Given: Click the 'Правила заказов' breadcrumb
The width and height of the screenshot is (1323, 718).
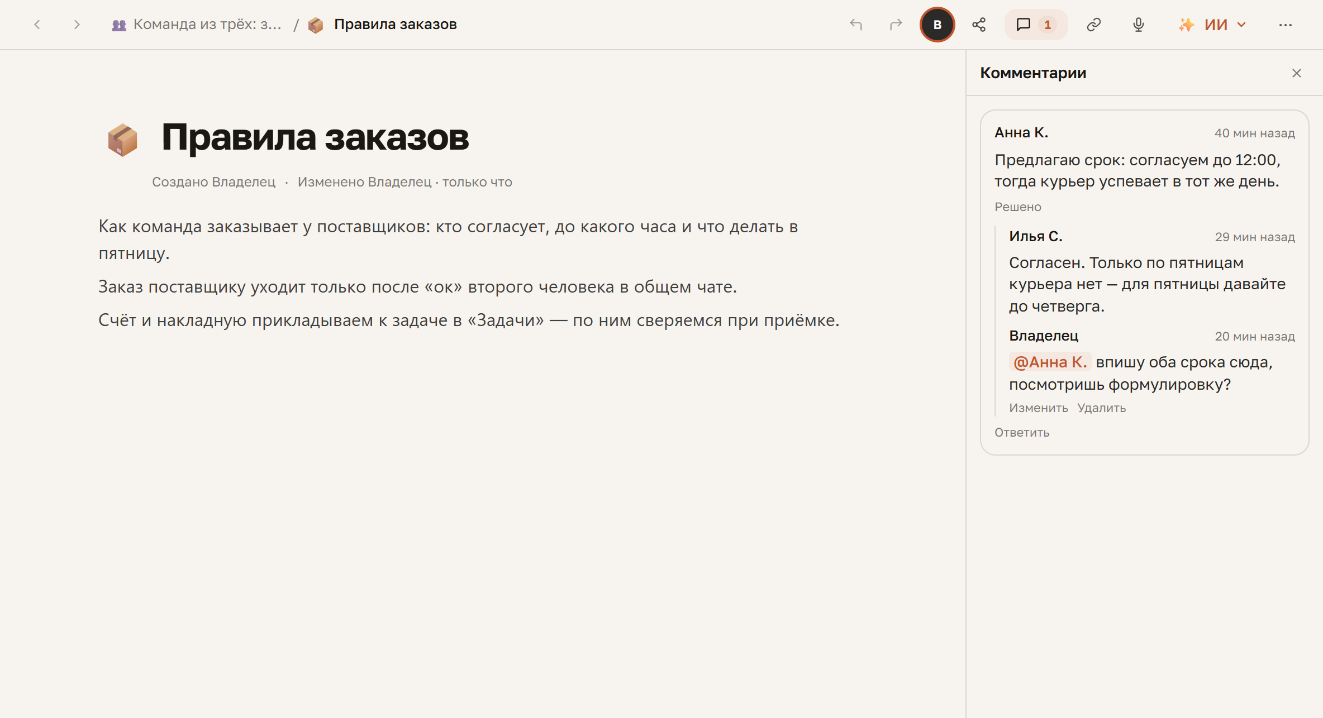Looking at the screenshot, I should tap(396, 25).
